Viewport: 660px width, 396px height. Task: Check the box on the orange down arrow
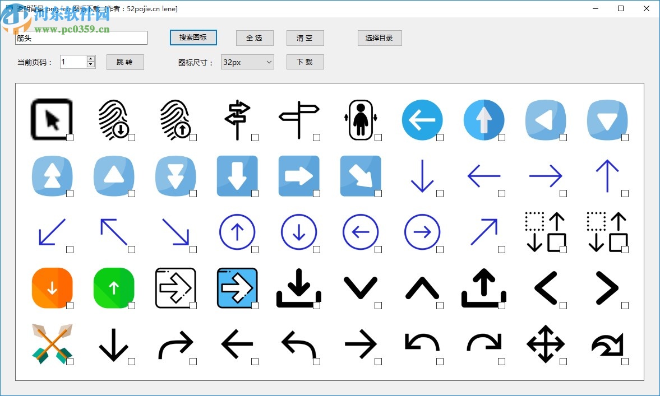pyautogui.click(x=70, y=306)
